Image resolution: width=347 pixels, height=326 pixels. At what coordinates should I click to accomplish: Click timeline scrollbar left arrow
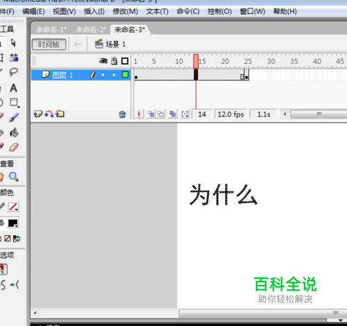[285, 114]
